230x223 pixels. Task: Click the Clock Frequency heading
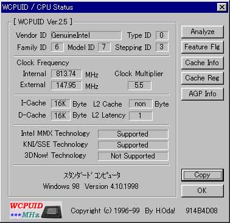click(x=43, y=63)
